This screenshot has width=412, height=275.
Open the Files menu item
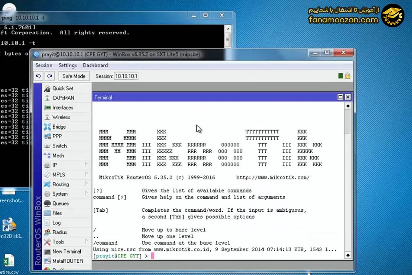[x=67, y=213]
